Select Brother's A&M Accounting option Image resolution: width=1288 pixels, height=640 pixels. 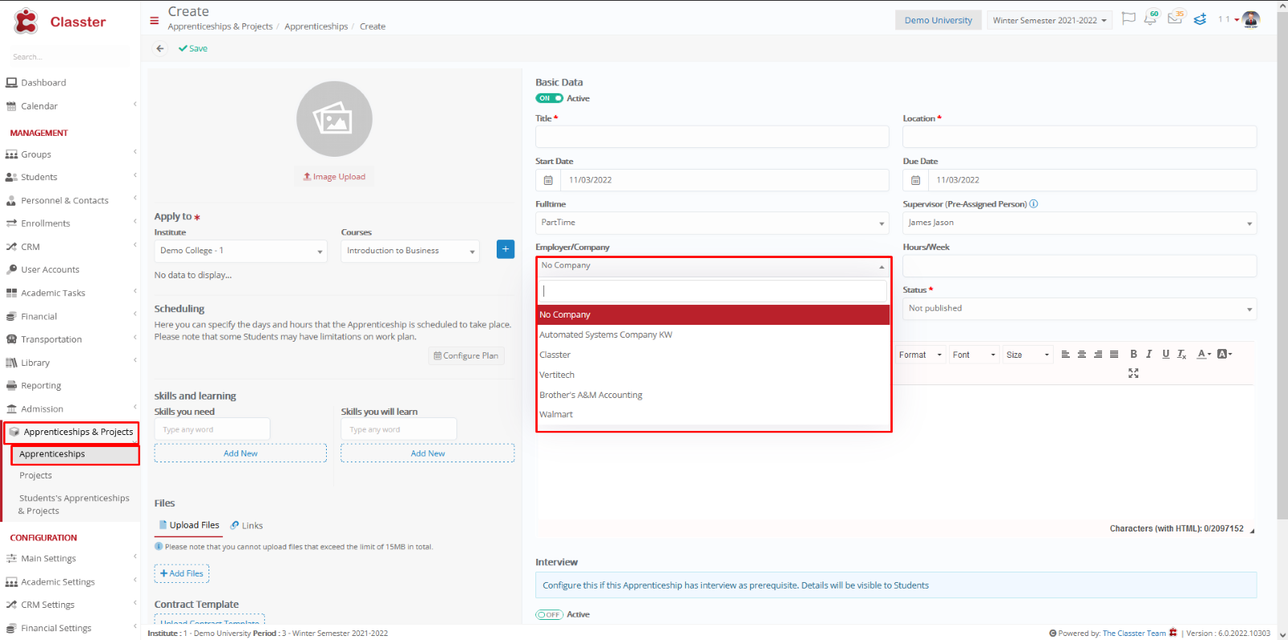coord(713,395)
